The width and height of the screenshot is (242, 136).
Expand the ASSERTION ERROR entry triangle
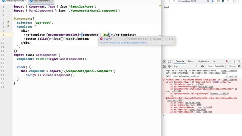tap(166, 80)
